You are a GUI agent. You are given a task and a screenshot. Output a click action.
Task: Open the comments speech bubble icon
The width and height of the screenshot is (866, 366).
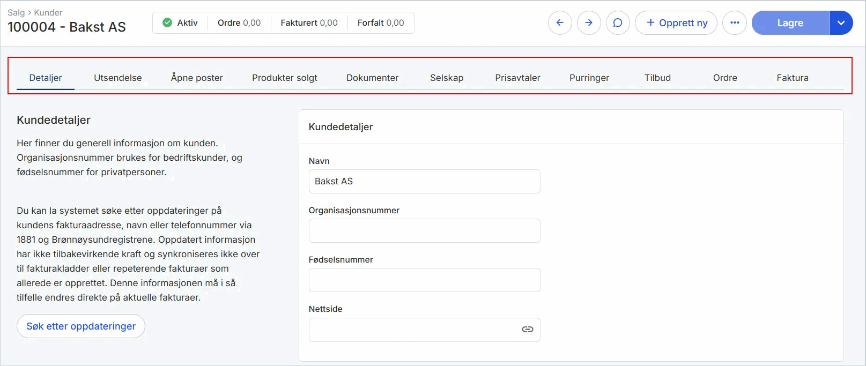pyautogui.click(x=618, y=23)
